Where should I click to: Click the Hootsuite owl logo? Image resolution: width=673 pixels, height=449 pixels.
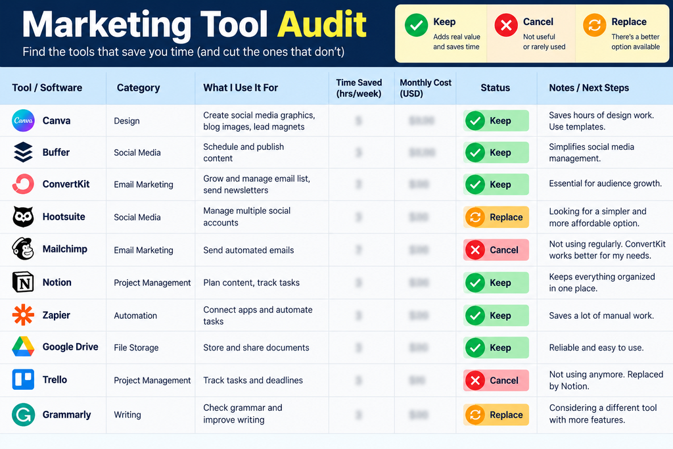[x=23, y=217]
